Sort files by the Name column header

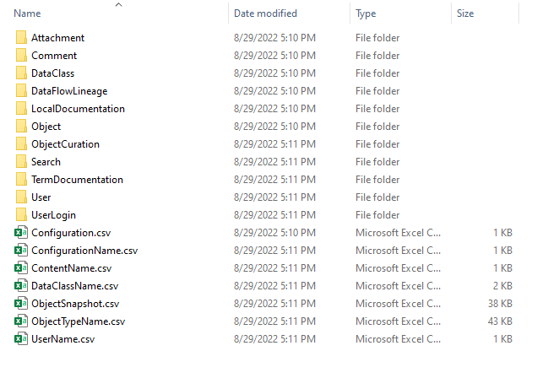coord(28,14)
